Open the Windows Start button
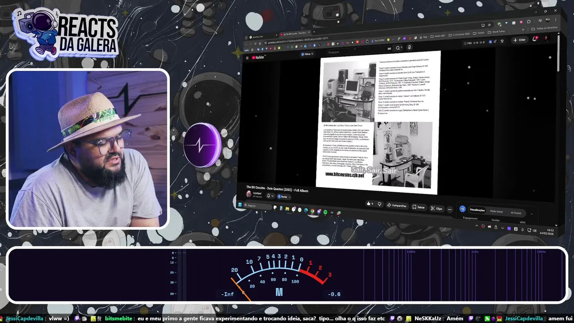The width and height of the screenshot is (574, 323). (240, 205)
